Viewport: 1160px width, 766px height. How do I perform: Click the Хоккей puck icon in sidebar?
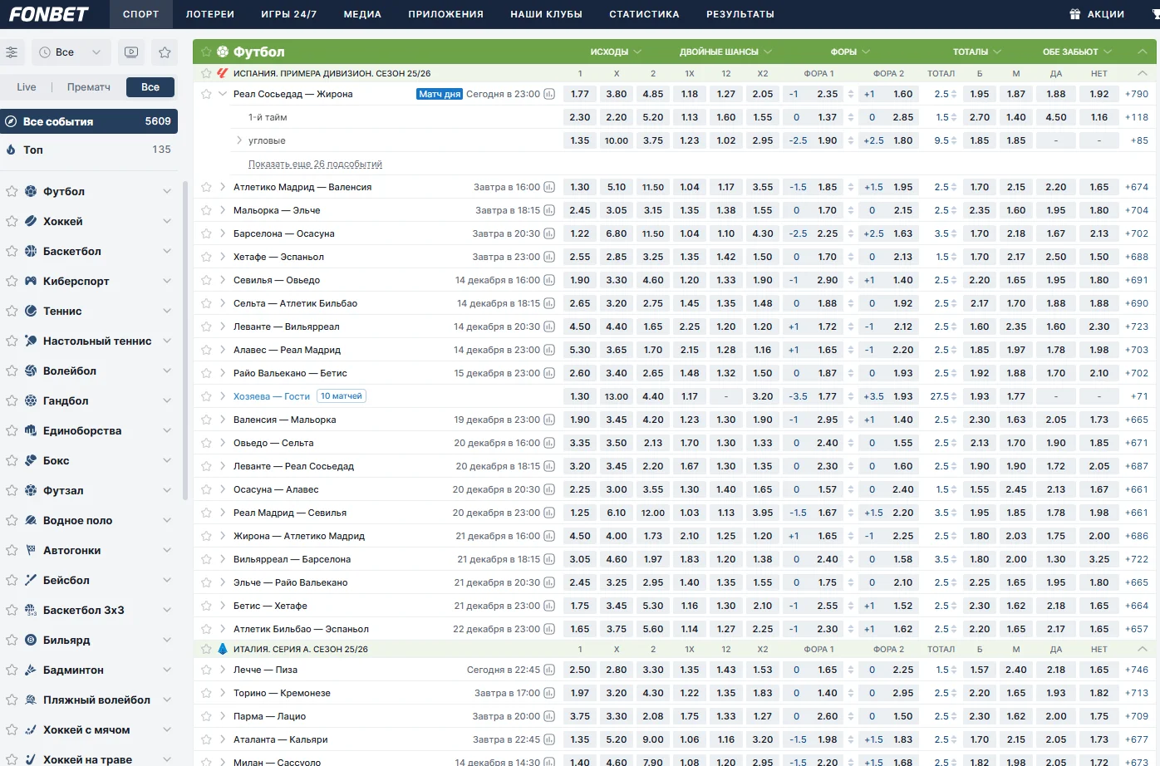pyautogui.click(x=31, y=221)
